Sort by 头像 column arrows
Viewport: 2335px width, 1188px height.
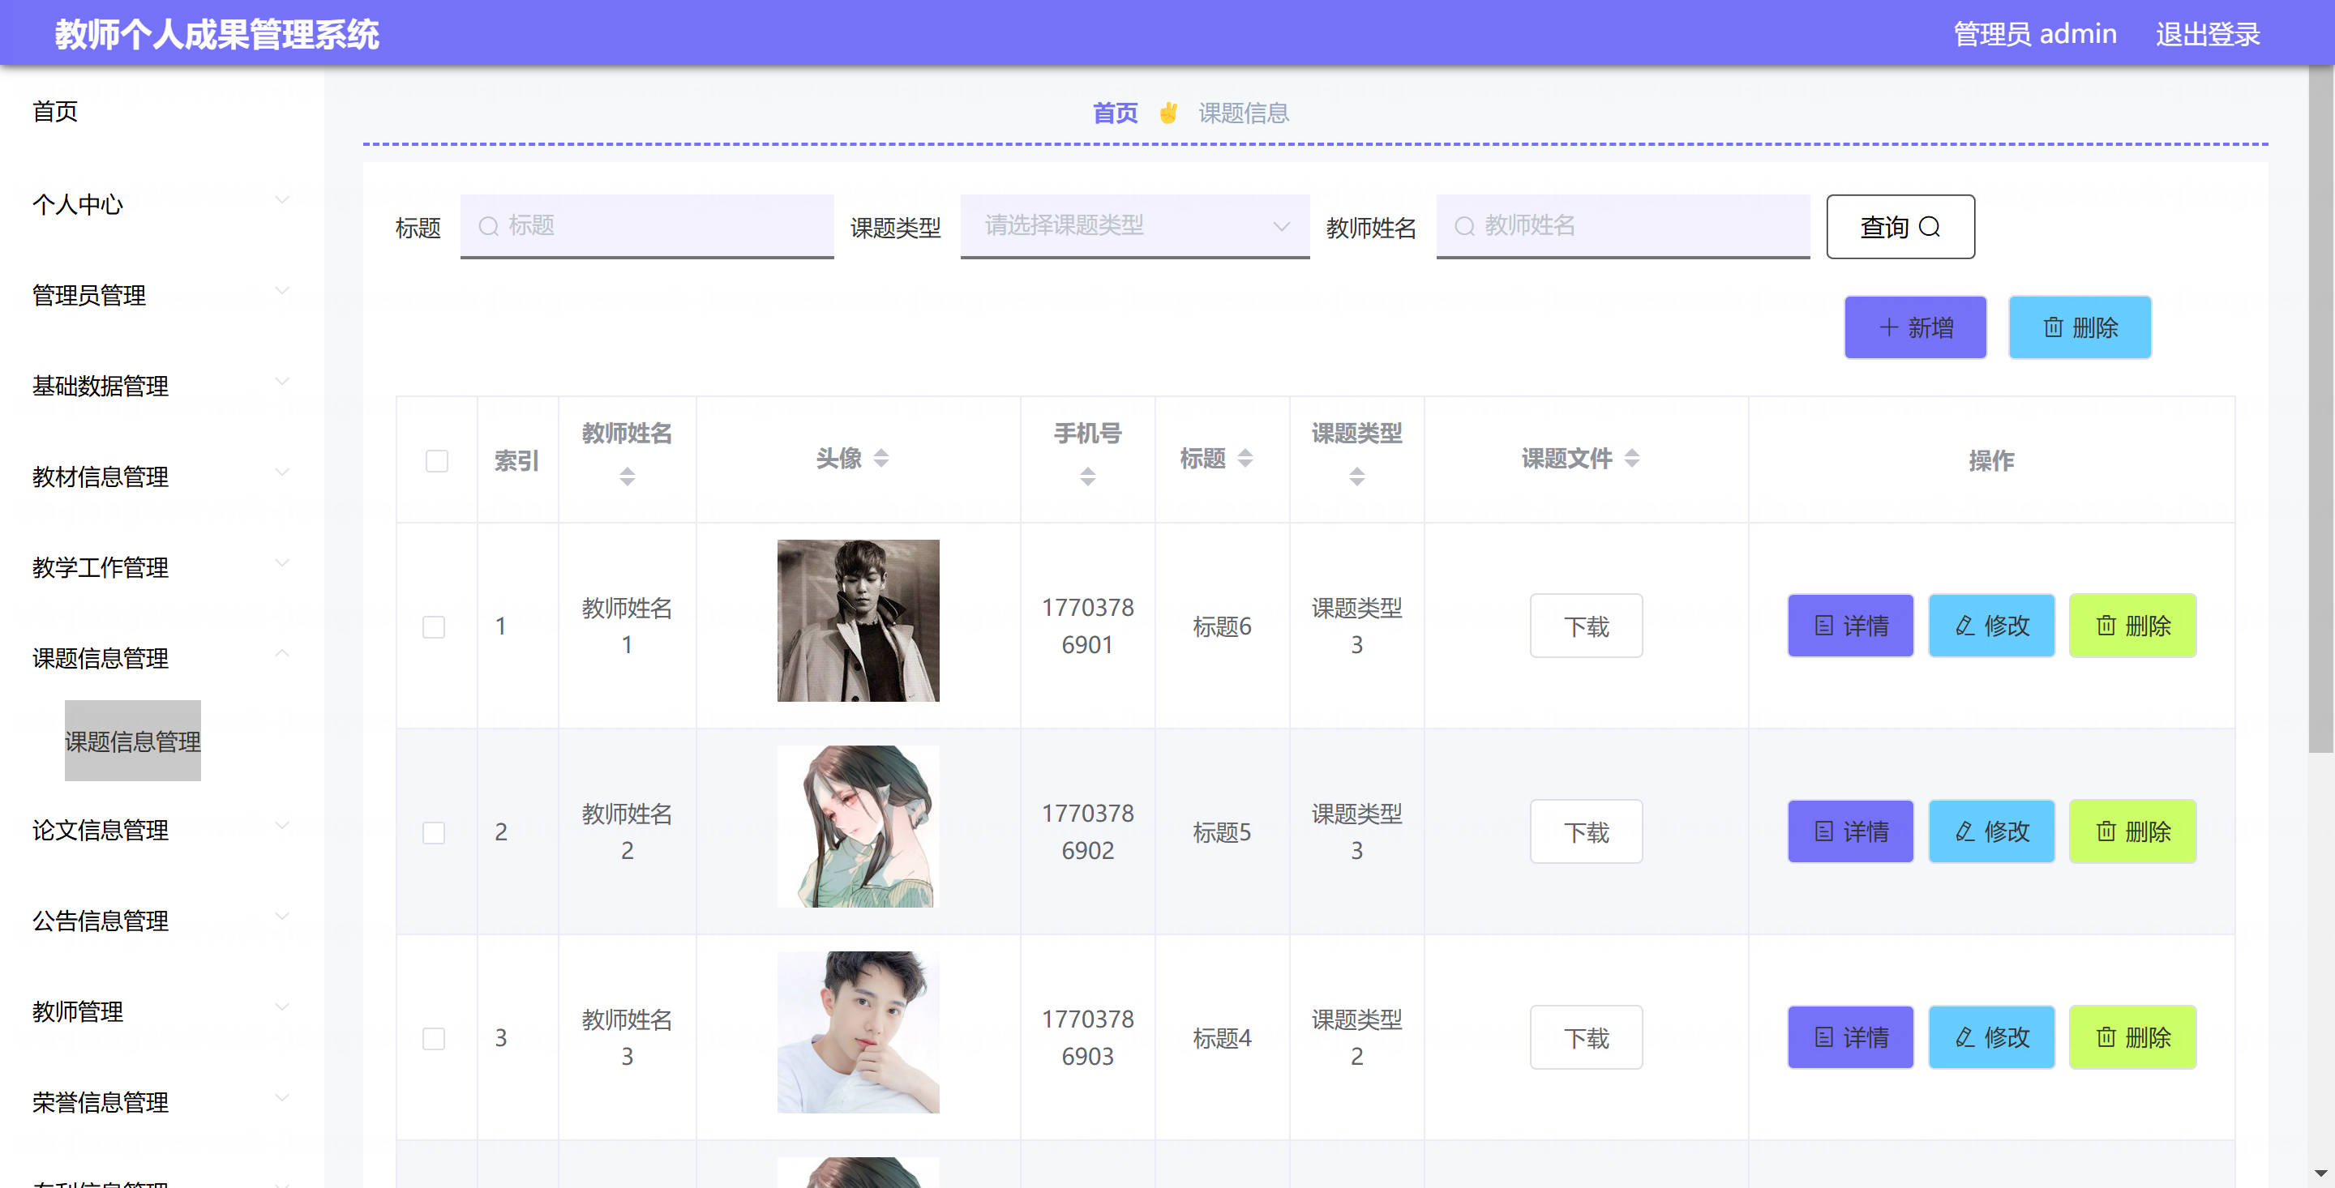click(x=881, y=459)
